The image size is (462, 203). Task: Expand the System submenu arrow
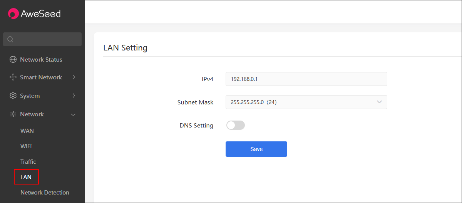pyautogui.click(x=74, y=96)
